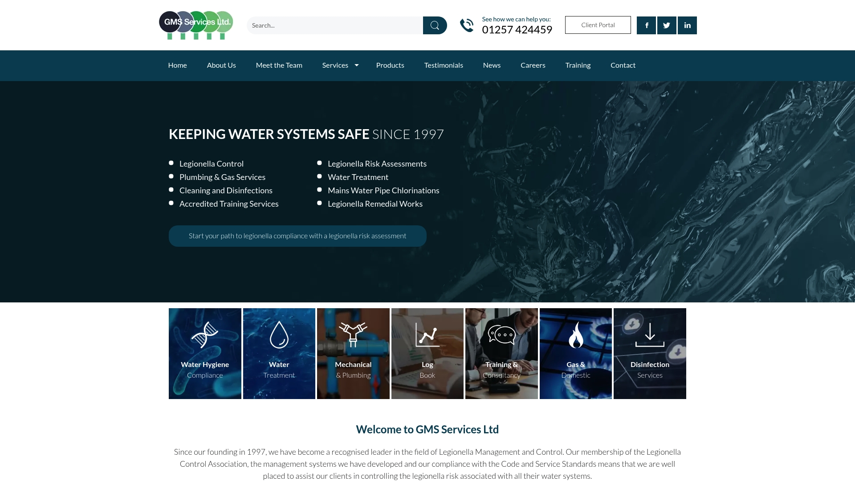Screen dimensions: 855x481
Task: Click the Legionella Control list item
Action: point(212,164)
